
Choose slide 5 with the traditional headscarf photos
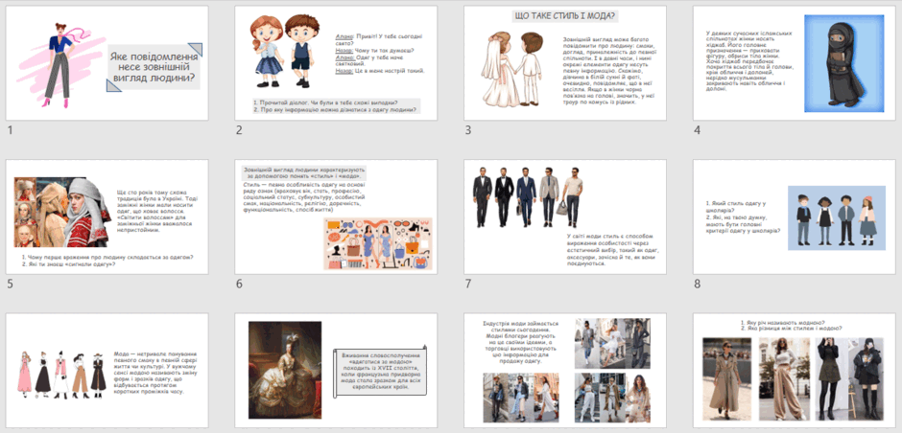coord(107,217)
